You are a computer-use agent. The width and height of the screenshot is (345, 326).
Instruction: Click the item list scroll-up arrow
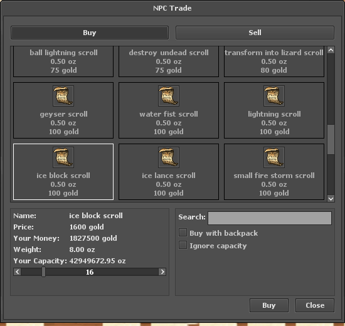coord(331,50)
